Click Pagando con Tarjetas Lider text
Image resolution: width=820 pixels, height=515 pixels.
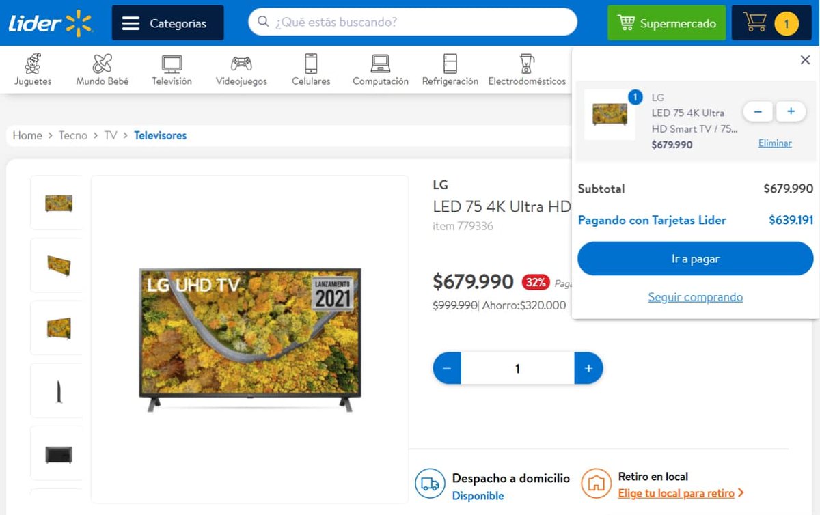(x=652, y=220)
